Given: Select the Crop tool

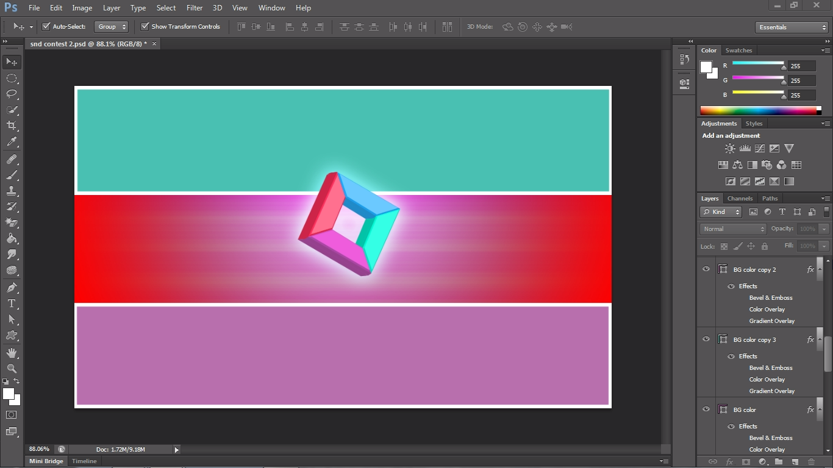Looking at the screenshot, I should pyautogui.click(x=12, y=126).
